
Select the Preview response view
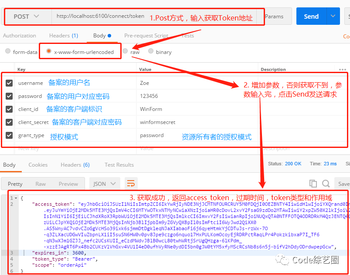[x=68, y=184]
